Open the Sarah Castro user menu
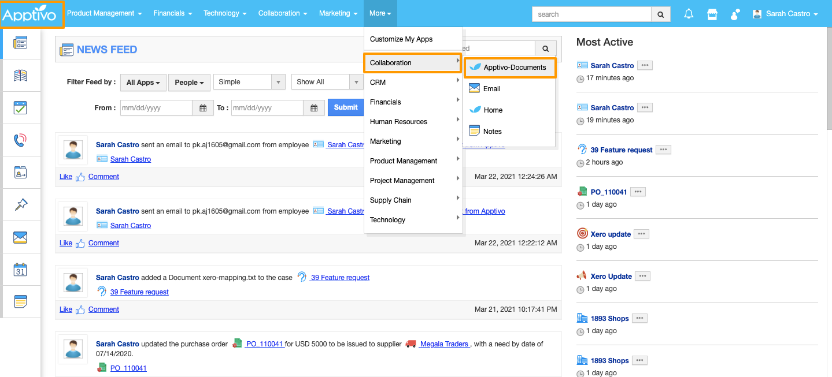This screenshot has width=832, height=377. (785, 14)
